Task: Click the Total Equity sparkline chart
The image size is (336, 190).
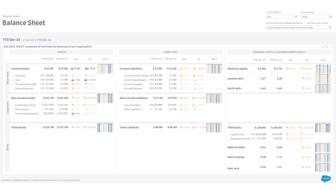Action: (x=323, y=128)
